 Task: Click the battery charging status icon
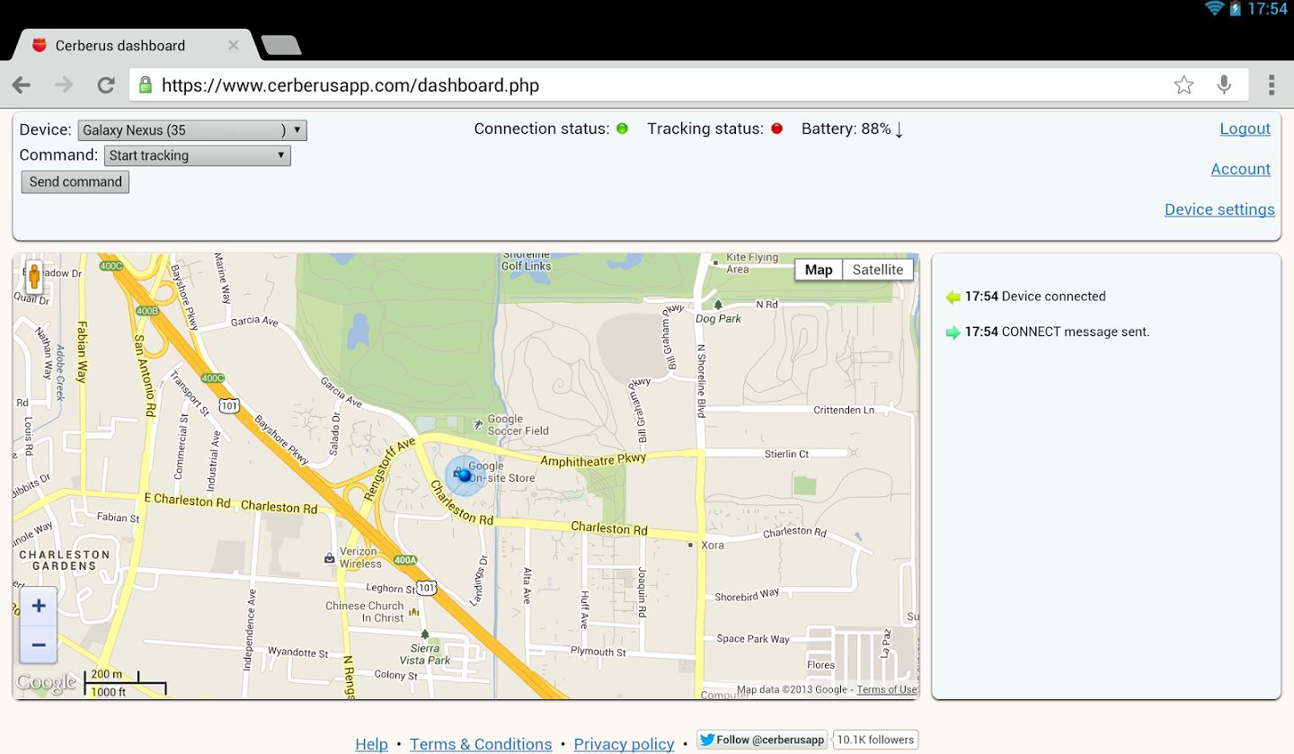(x=1236, y=9)
